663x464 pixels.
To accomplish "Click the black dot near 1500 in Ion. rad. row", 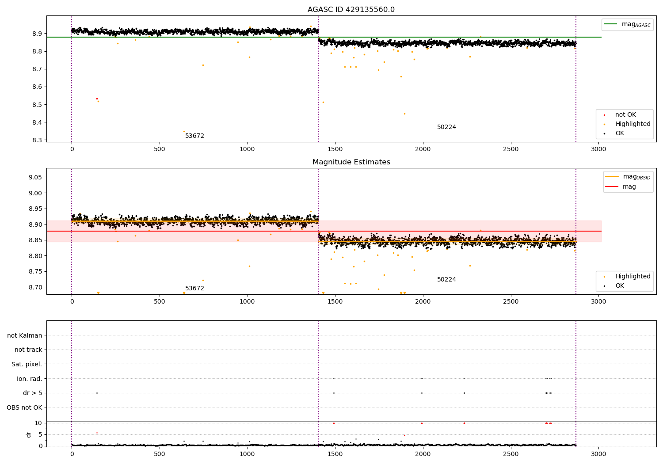I will 334,378.
